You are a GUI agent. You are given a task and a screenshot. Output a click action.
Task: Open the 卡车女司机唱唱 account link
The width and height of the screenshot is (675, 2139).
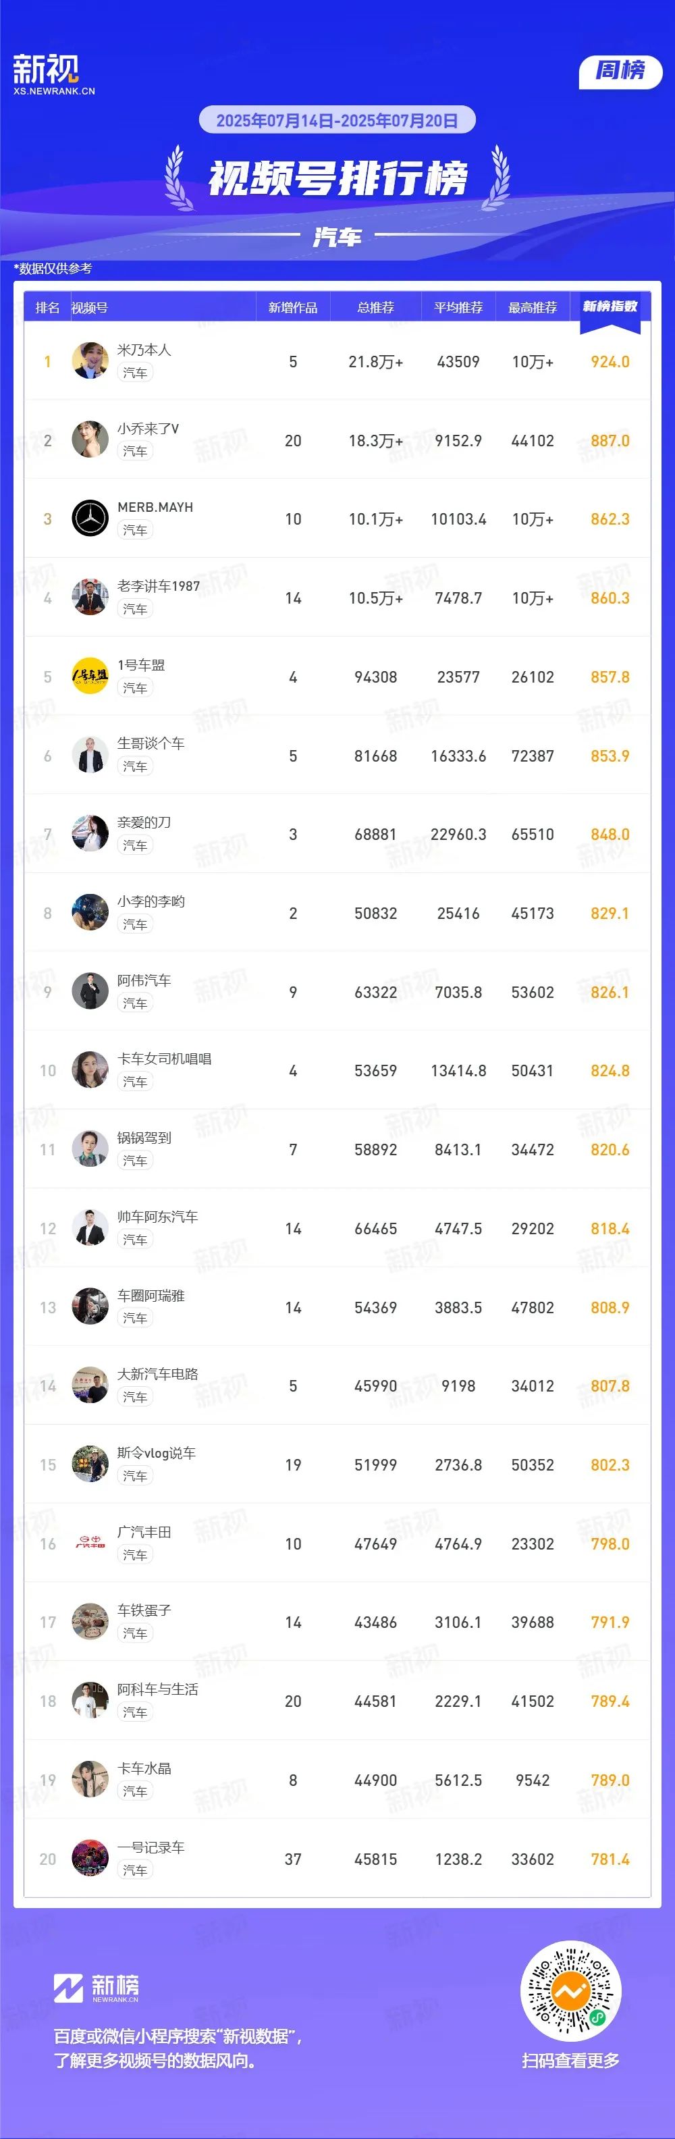point(165,1059)
